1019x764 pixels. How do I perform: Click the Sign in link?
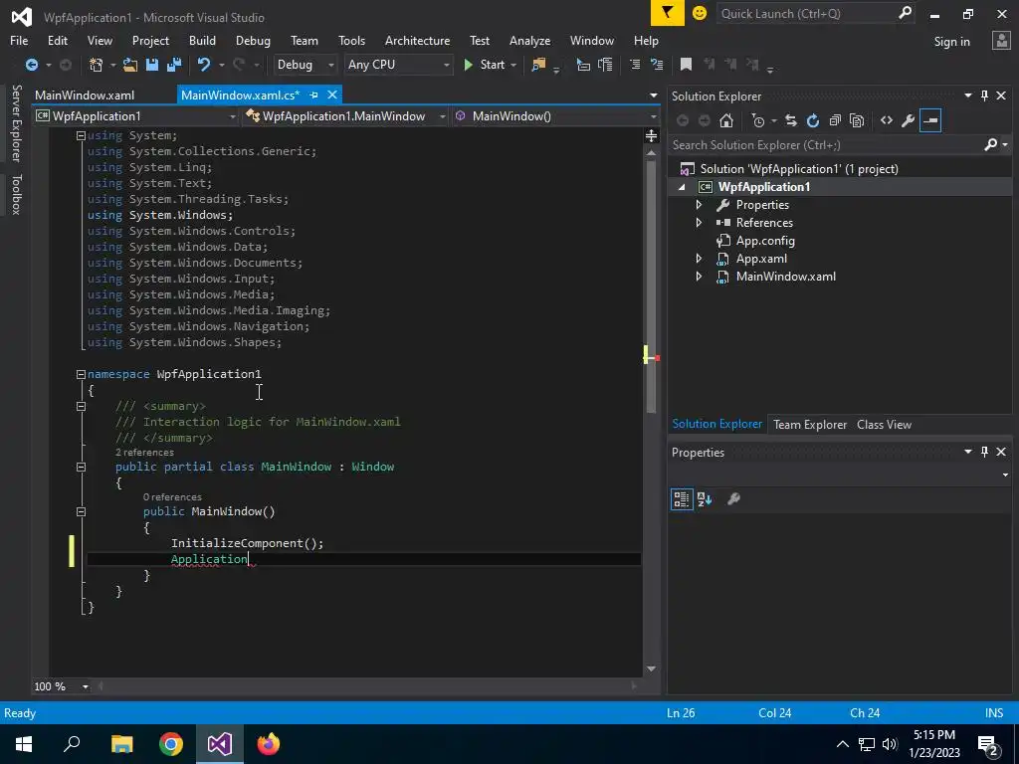[x=951, y=42]
